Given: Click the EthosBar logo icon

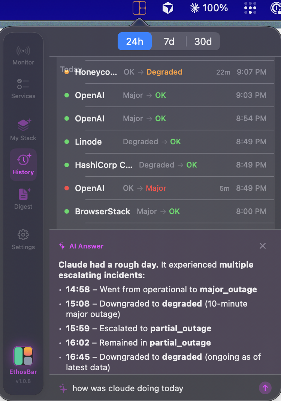Looking at the screenshot, I should point(23,356).
